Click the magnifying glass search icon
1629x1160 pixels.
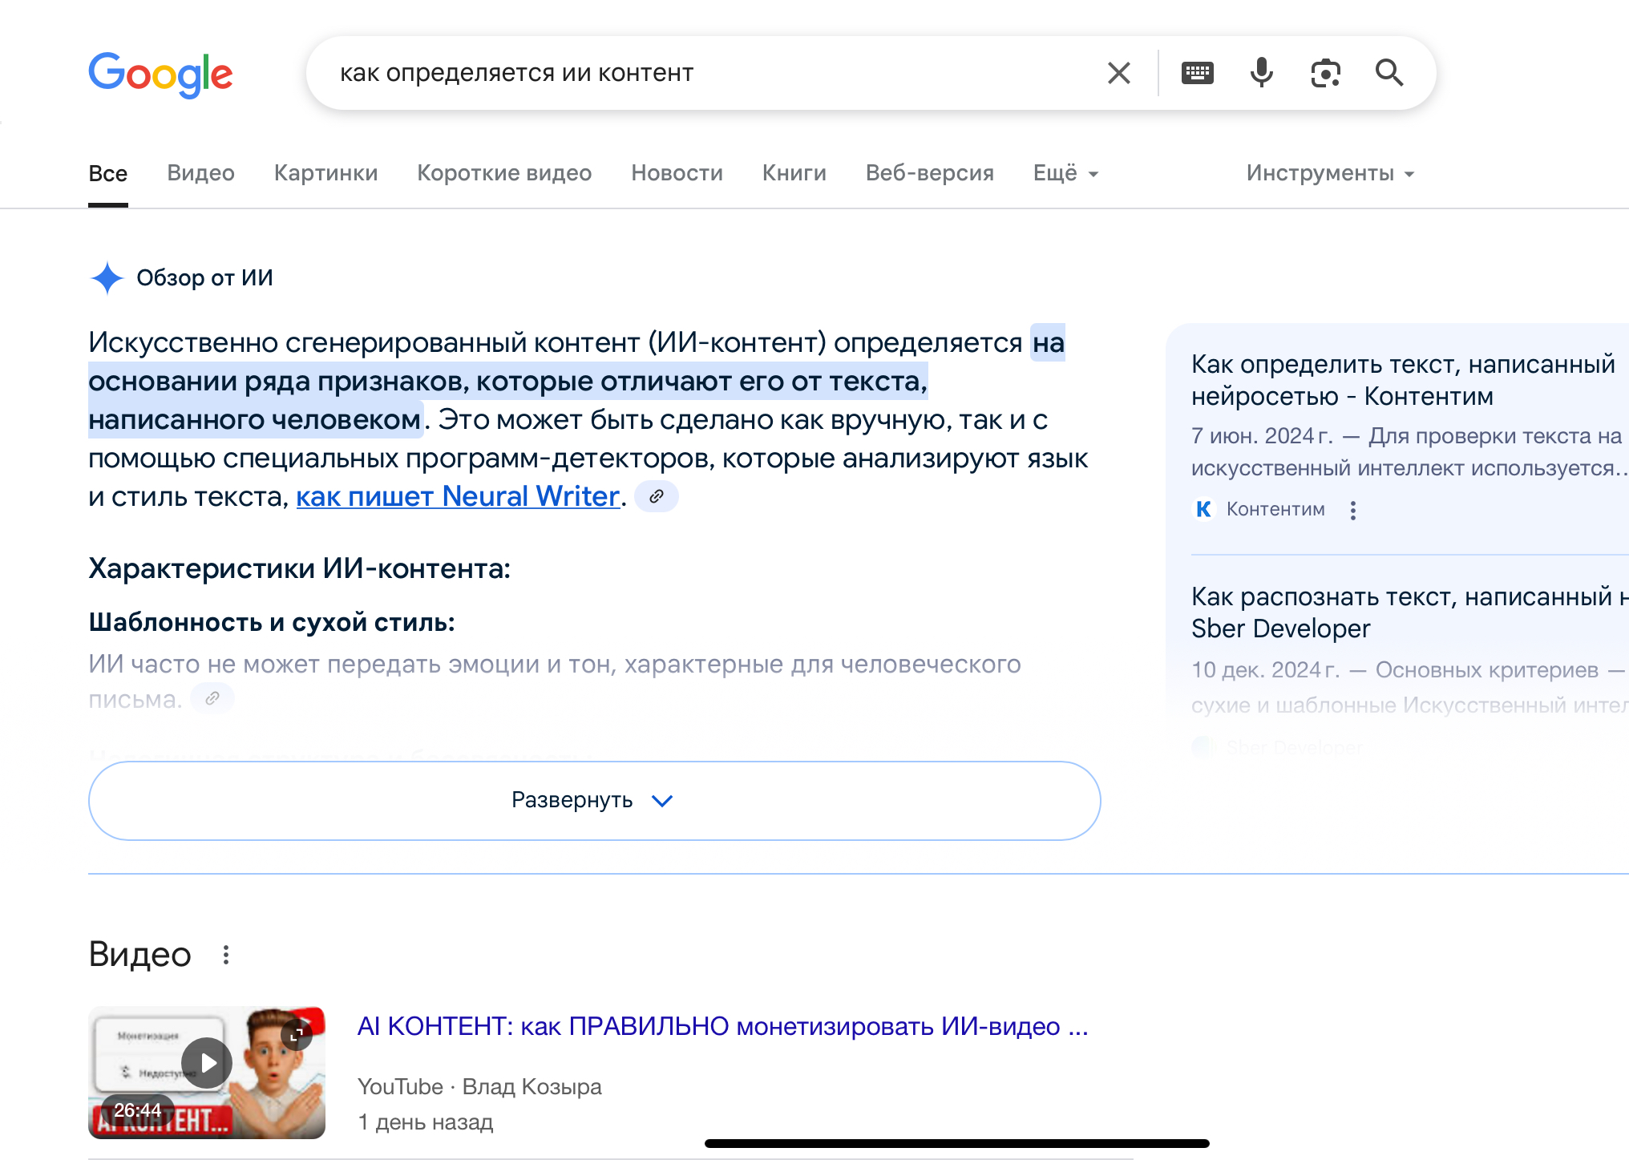click(x=1389, y=73)
